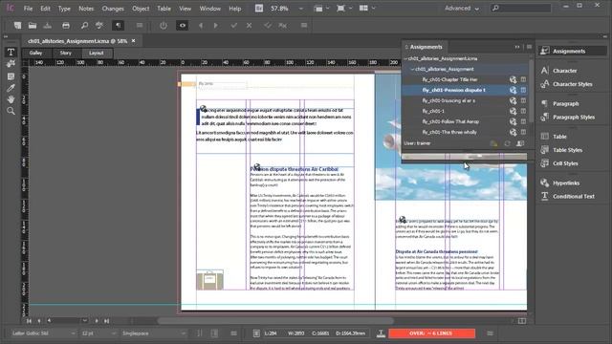Toggle Track Changes power button
The height and width of the screenshot is (344, 612).
(164, 26)
